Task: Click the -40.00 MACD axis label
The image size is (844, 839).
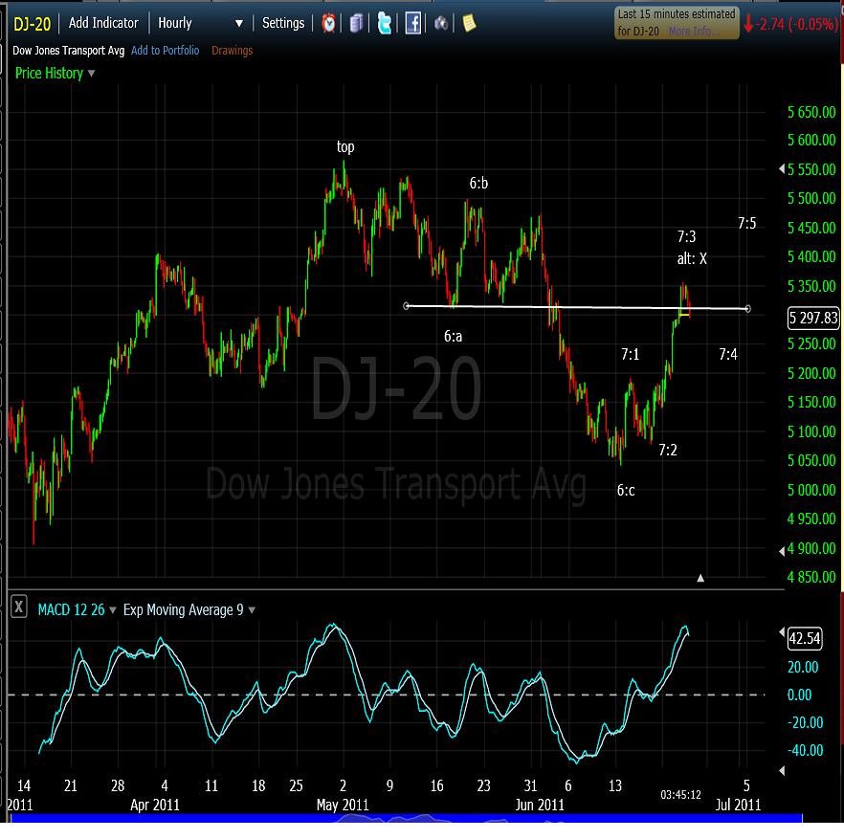Action: (806, 750)
